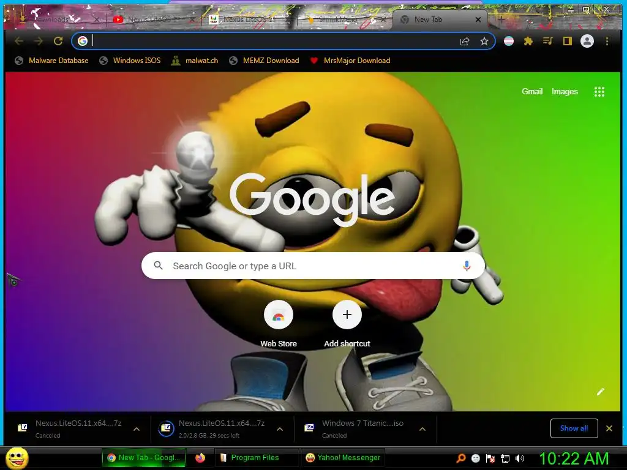Expand options for Windows 7 Titanic iso download
The width and height of the screenshot is (627, 470).
pos(422,429)
